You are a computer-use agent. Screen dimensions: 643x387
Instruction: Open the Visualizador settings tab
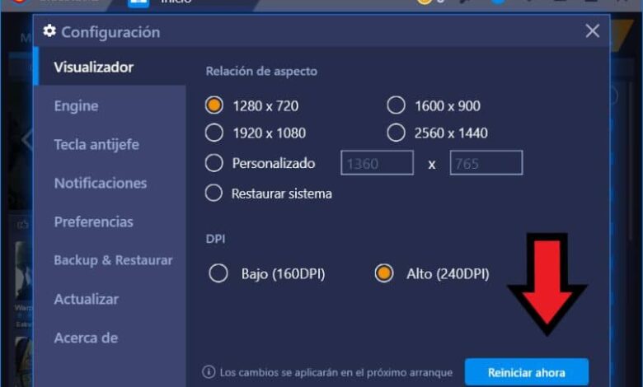[x=94, y=67]
